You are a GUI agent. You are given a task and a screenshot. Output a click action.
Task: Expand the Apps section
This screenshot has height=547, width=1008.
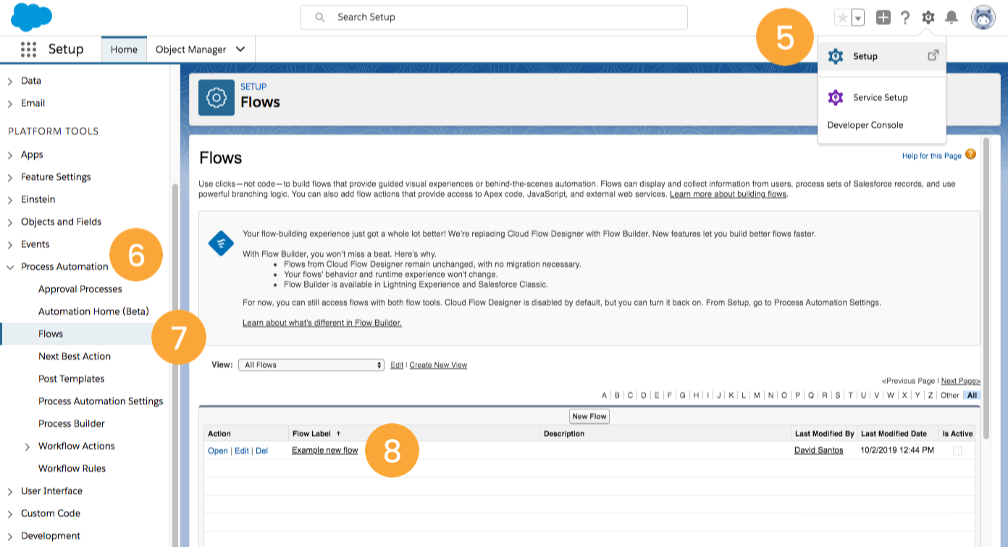point(10,155)
